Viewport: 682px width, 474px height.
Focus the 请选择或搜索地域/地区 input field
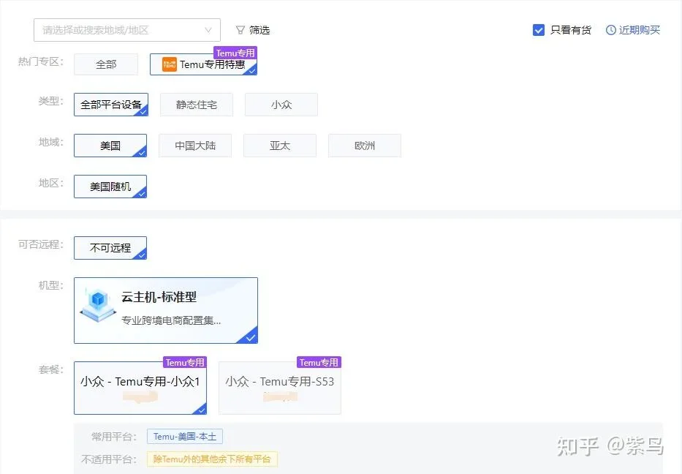[x=127, y=30]
